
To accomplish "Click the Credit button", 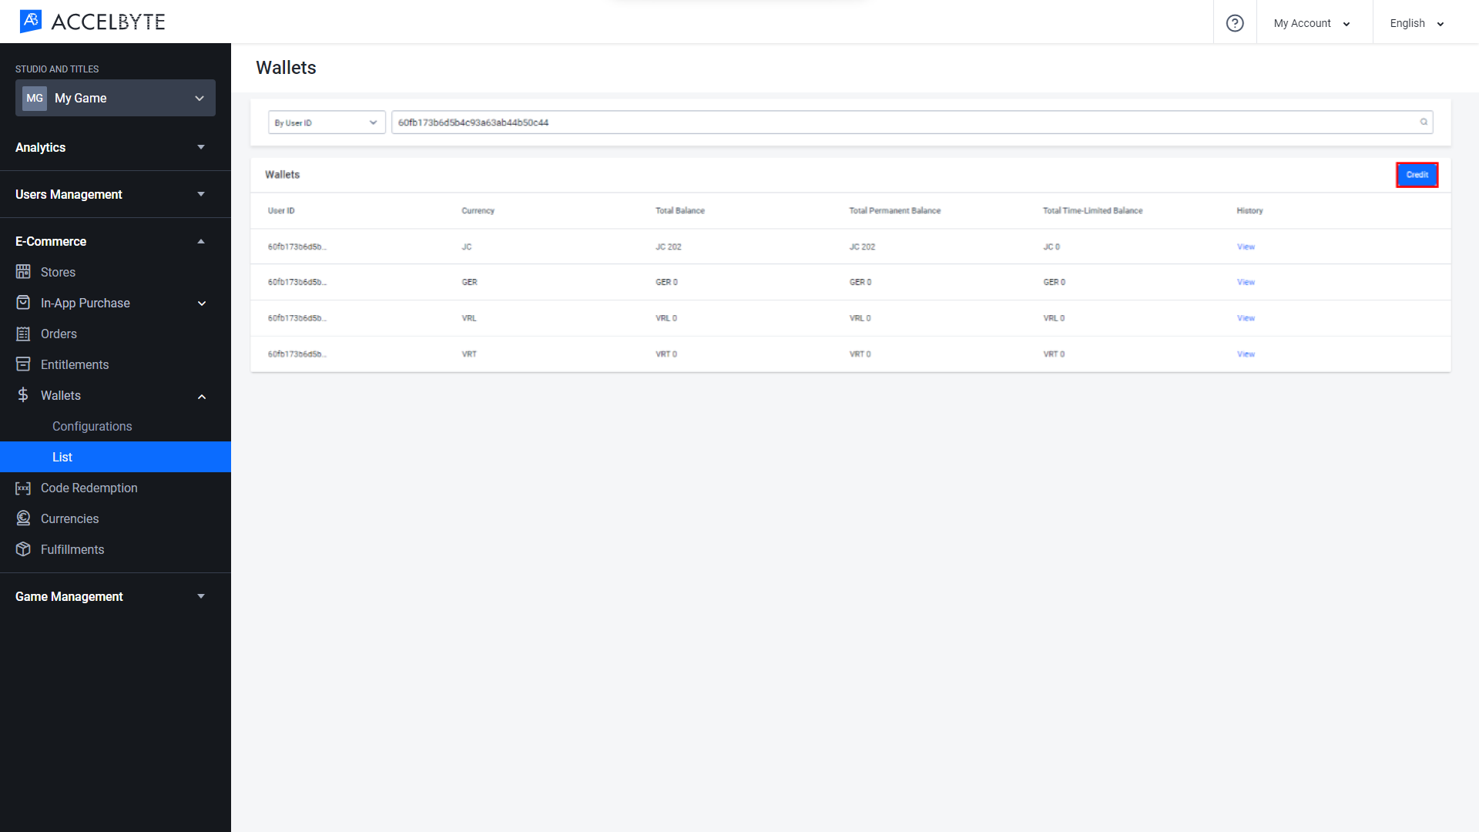I will click(x=1417, y=175).
